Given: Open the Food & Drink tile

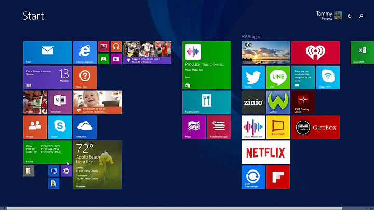Looking at the screenshot, I should click(x=207, y=102).
